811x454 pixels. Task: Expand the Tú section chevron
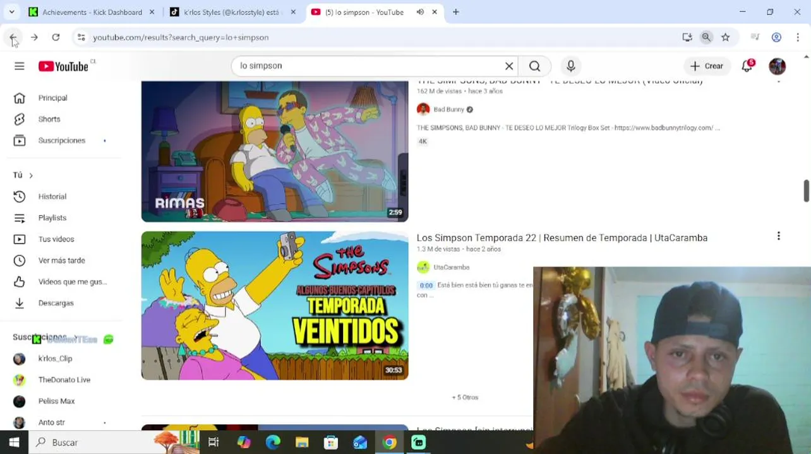31,175
